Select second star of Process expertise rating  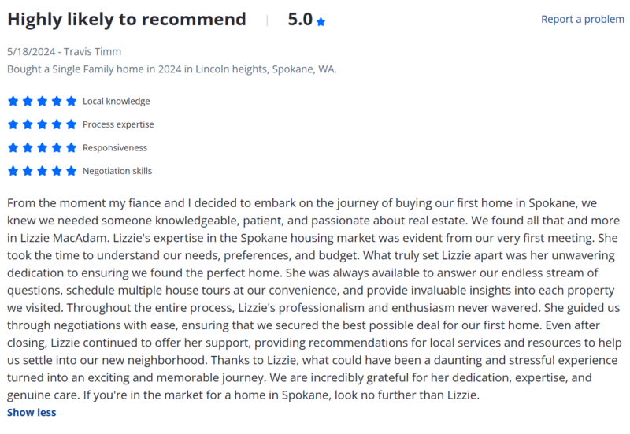(28, 124)
